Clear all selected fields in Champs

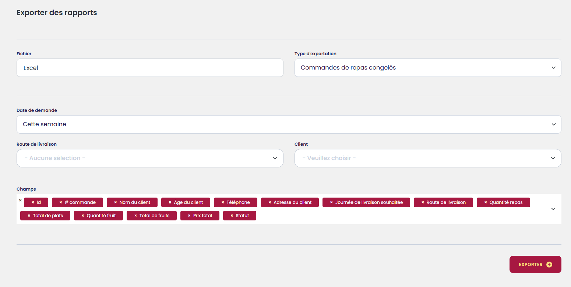coord(20,200)
